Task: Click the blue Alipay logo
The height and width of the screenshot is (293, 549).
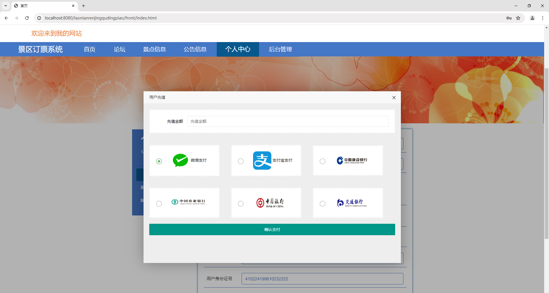Action: 262,161
